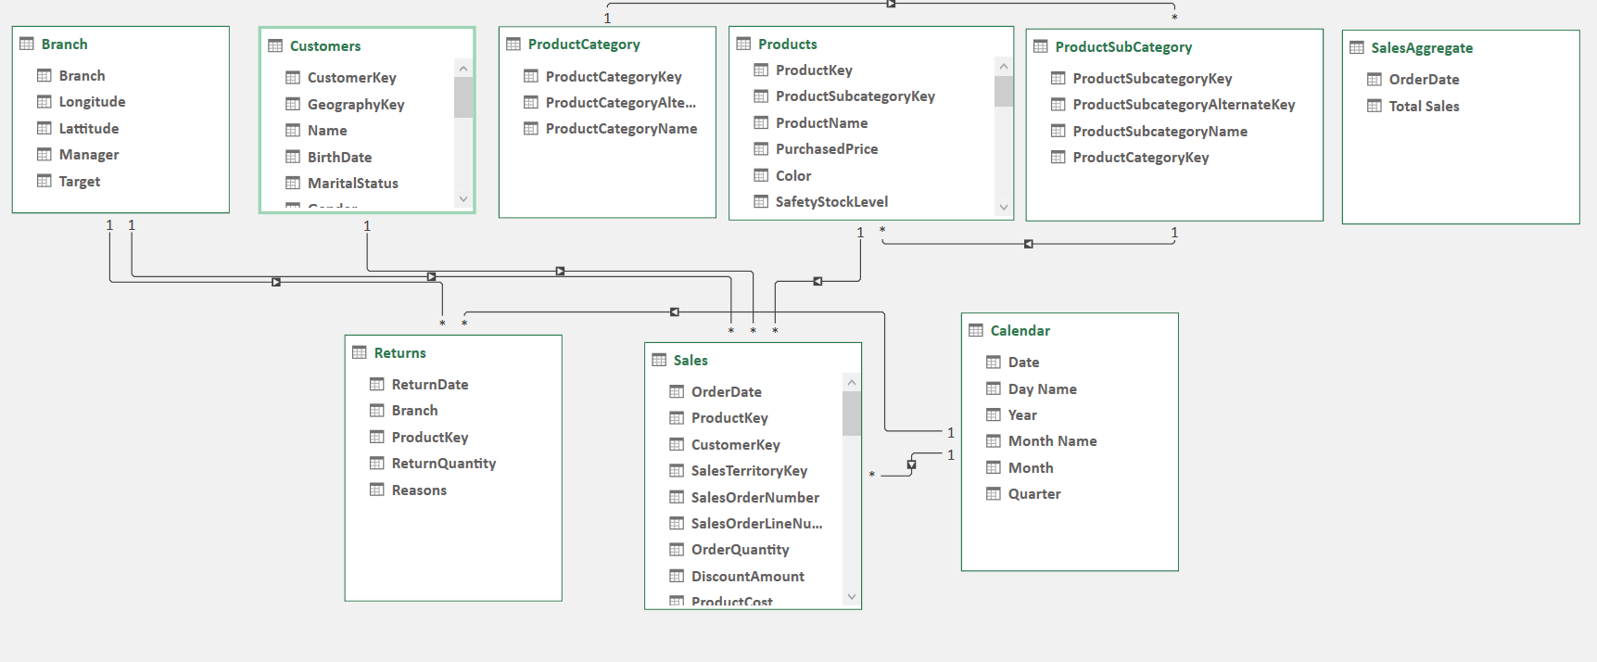The image size is (1597, 662).
Task: Click the column icon next to PurchasedPrice
Action: coord(760,148)
